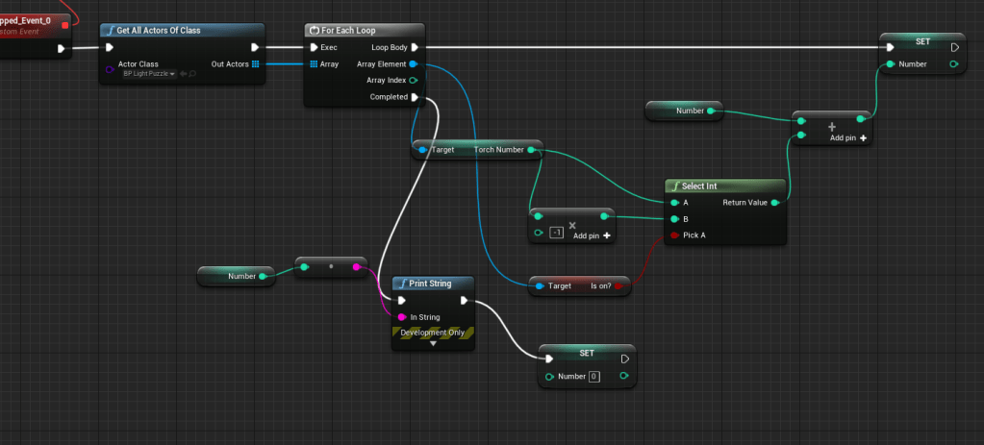
Task: Click the Completed exec pin on For Each Loop
Action: 415,97
